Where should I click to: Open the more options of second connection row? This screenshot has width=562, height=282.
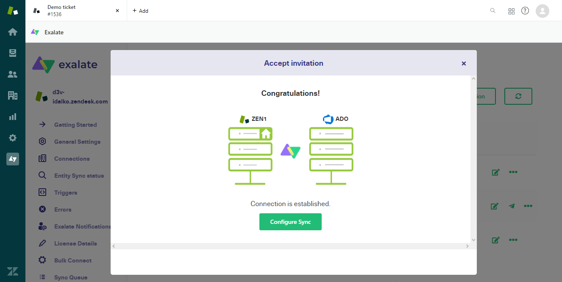[528, 206]
